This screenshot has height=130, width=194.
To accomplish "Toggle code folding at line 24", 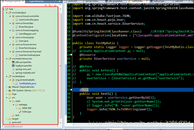I will [71, 55].
